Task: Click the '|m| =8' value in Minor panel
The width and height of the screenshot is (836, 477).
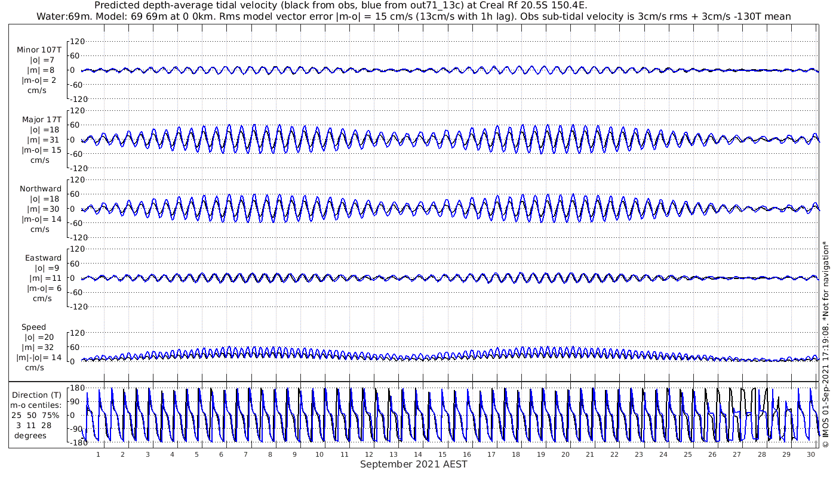Action: (41, 70)
